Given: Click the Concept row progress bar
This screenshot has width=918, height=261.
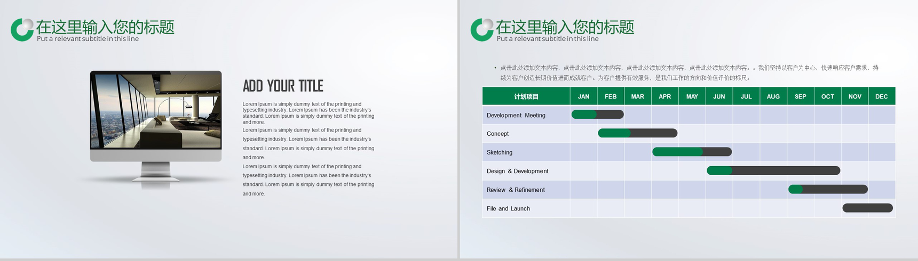Looking at the screenshot, I should pos(637,133).
